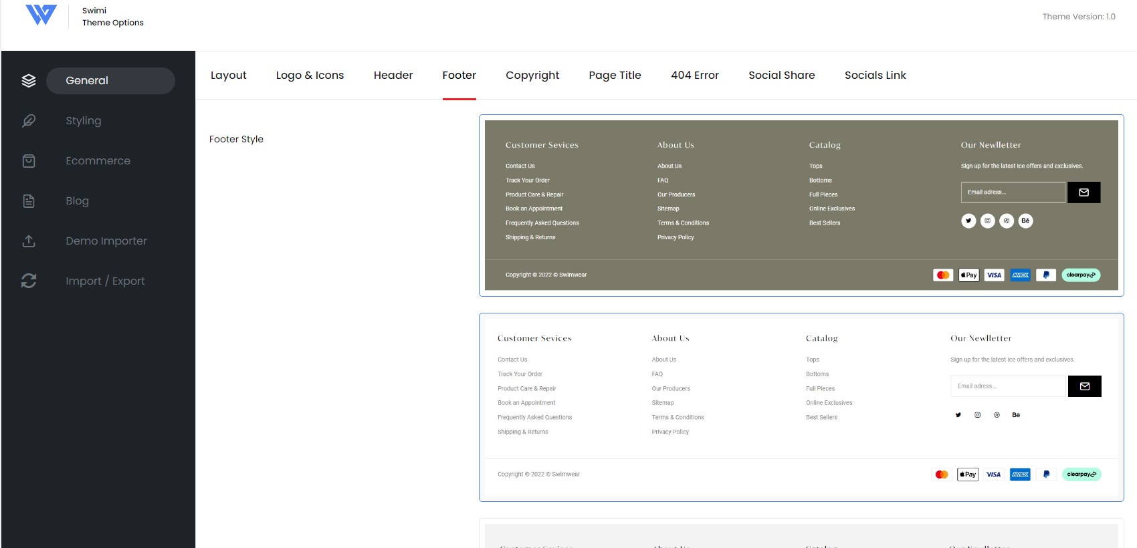Choose the third light gray footer style

[801, 533]
